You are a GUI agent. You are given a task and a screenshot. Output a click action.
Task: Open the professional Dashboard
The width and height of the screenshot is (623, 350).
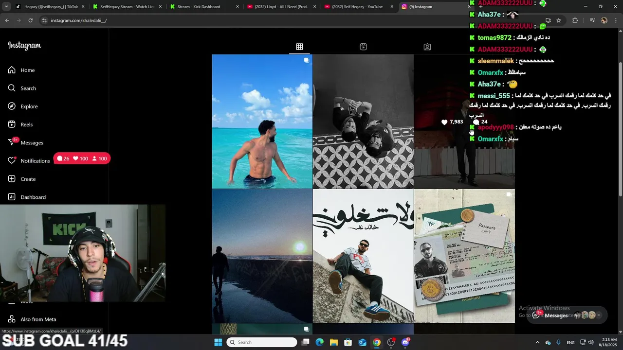pyautogui.click(x=27, y=197)
